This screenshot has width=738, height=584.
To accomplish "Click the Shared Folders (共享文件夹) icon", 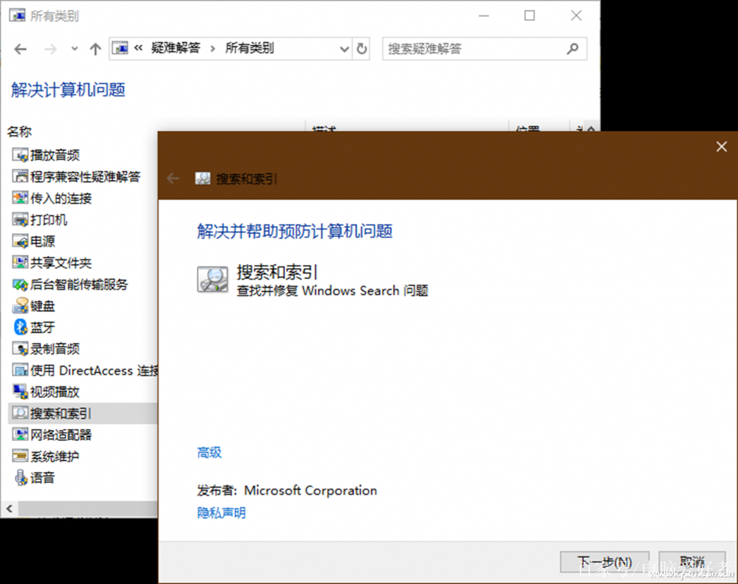I will point(21,262).
